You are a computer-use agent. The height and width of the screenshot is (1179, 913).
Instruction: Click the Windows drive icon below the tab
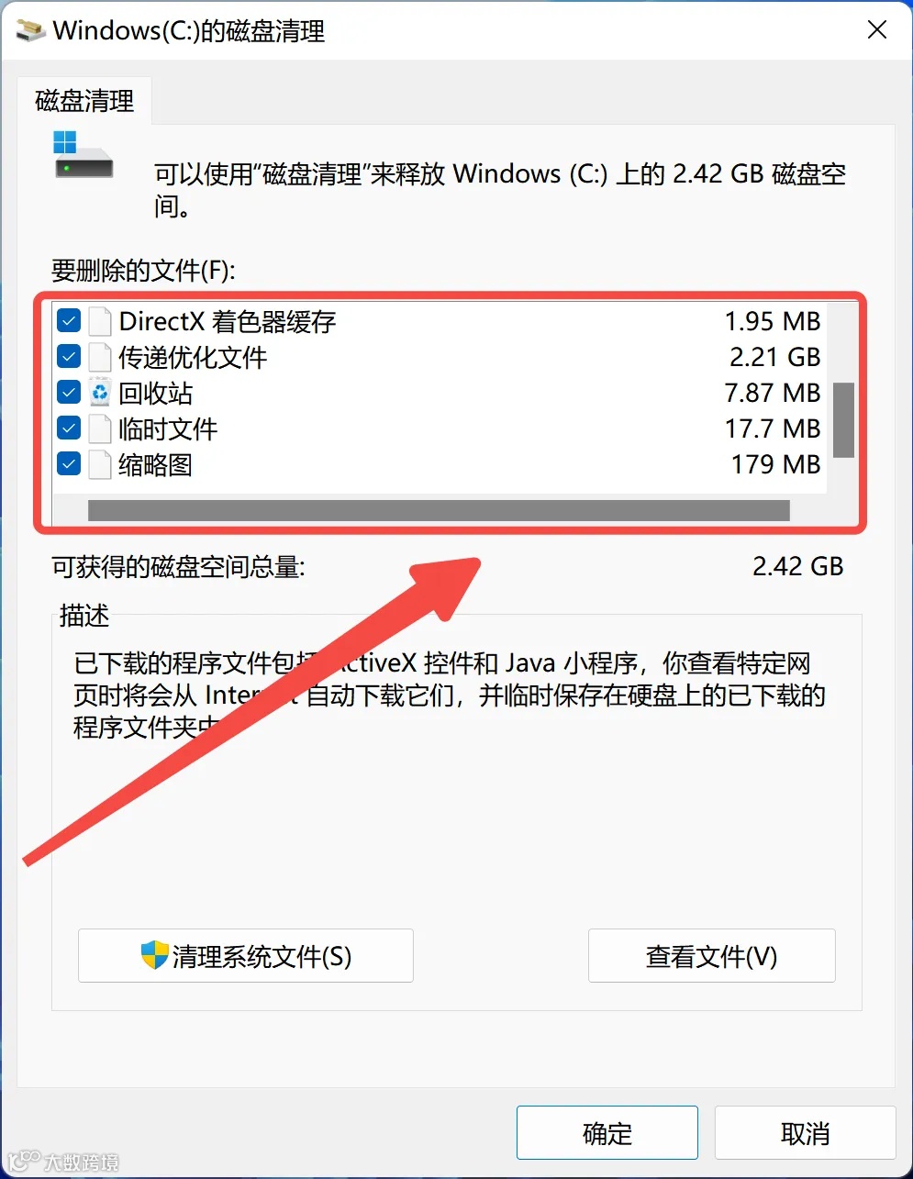tap(84, 155)
